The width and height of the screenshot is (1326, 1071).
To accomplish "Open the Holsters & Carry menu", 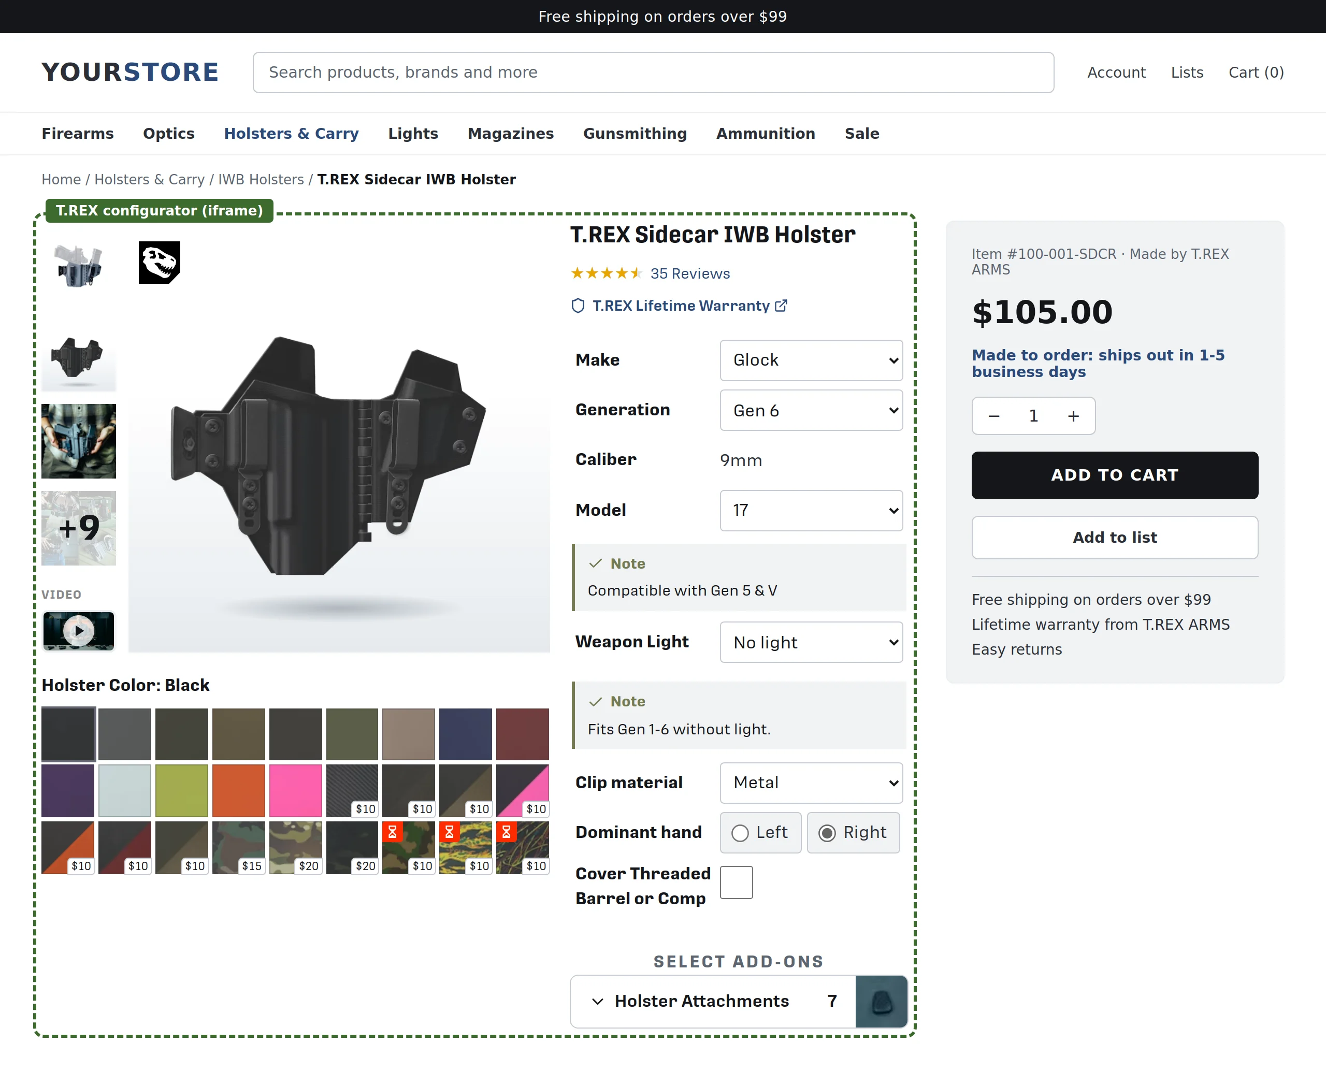I will 291,133.
